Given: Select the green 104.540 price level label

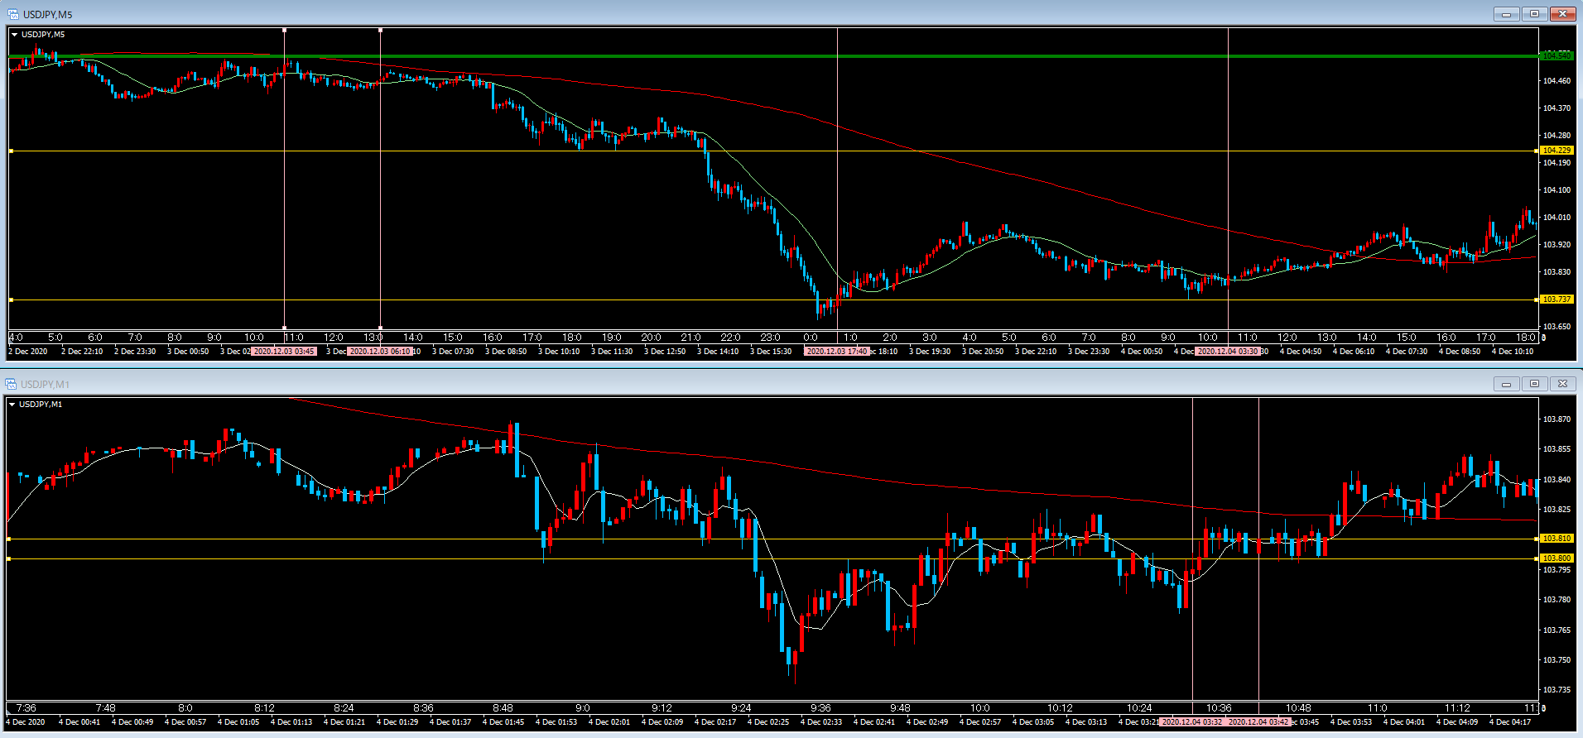Looking at the screenshot, I should pyautogui.click(x=1557, y=56).
